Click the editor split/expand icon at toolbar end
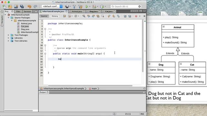The width and height of the screenshot is (207, 116). coord(144,16)
